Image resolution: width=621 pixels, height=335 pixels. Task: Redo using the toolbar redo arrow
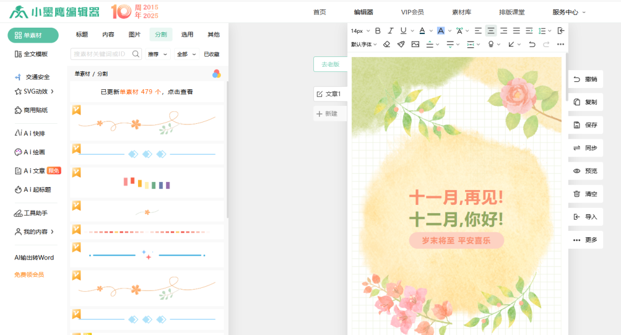click(546, 44)
